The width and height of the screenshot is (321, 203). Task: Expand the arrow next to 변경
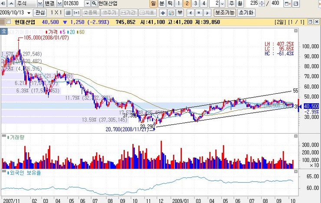pos(59,3)
